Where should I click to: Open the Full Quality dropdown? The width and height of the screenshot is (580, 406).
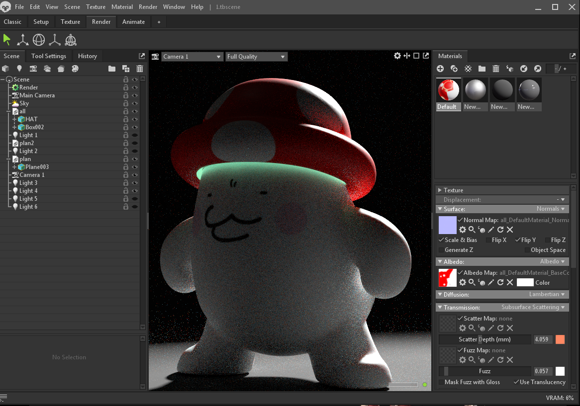point(256,57)
